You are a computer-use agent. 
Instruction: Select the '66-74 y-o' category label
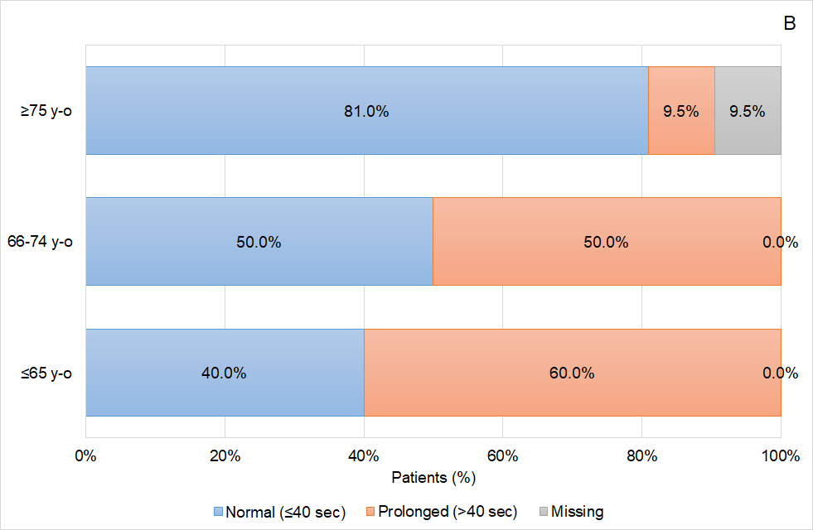click(x=41, y=242)
